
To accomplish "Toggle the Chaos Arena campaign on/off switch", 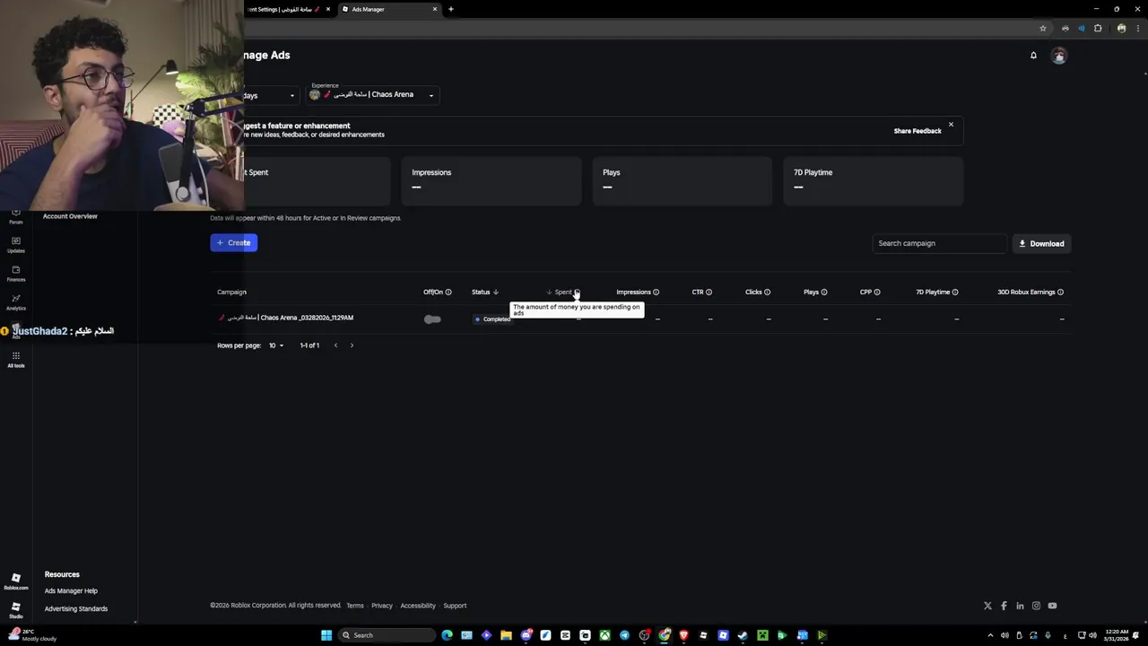I will (432, 319).
